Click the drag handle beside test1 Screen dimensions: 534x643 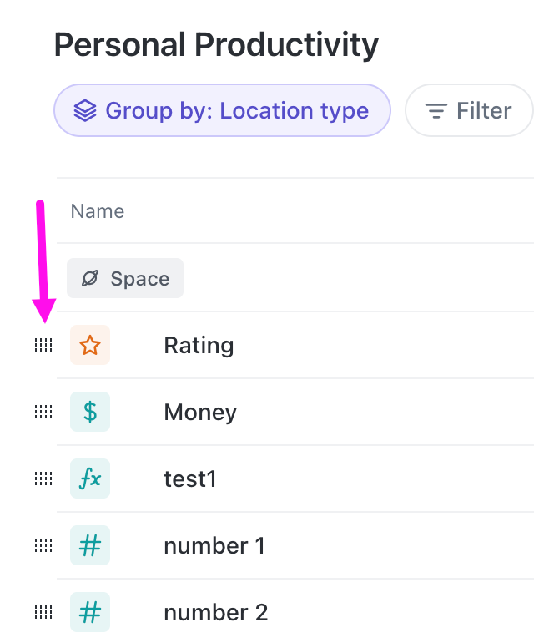click(x=43, y=478)
